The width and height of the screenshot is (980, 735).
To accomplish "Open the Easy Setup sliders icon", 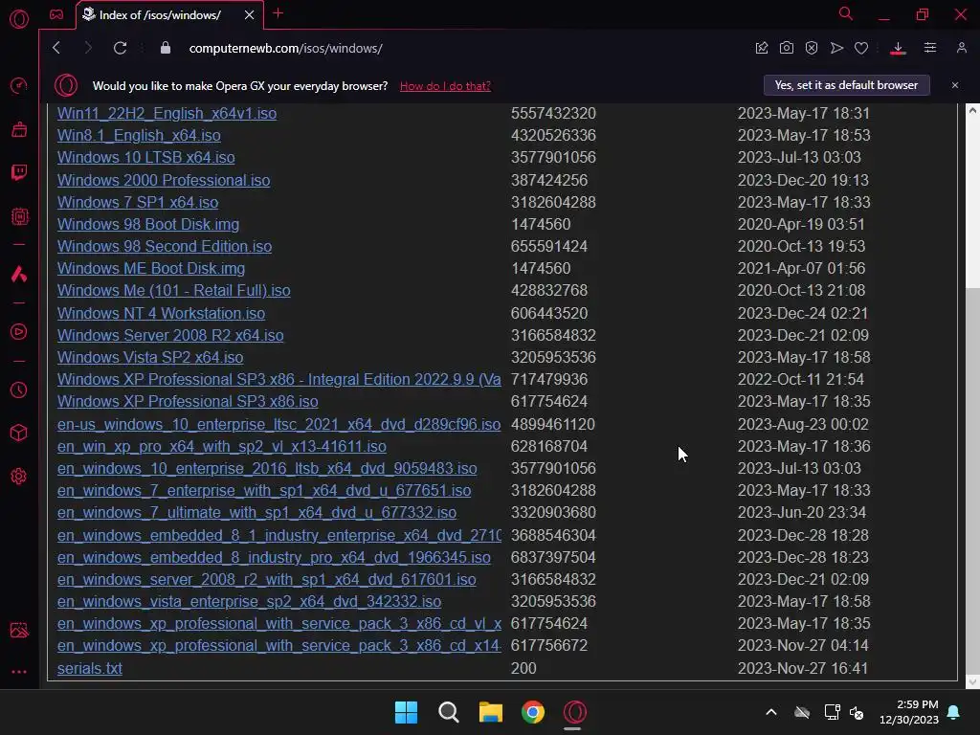I will click(x=930, y=48).
